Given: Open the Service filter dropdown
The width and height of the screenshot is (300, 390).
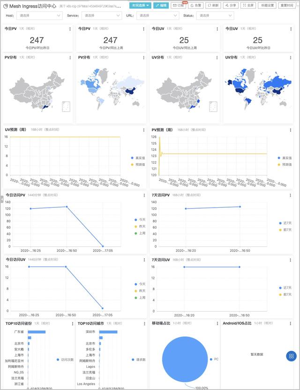Looking at the screenshot, I should coord(102,15).
